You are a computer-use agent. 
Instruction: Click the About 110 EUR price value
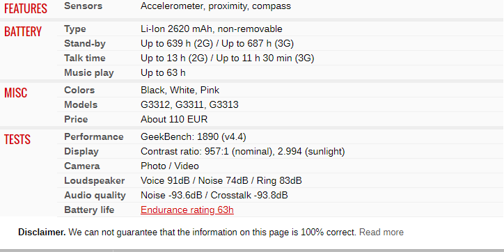coord(174,119)
